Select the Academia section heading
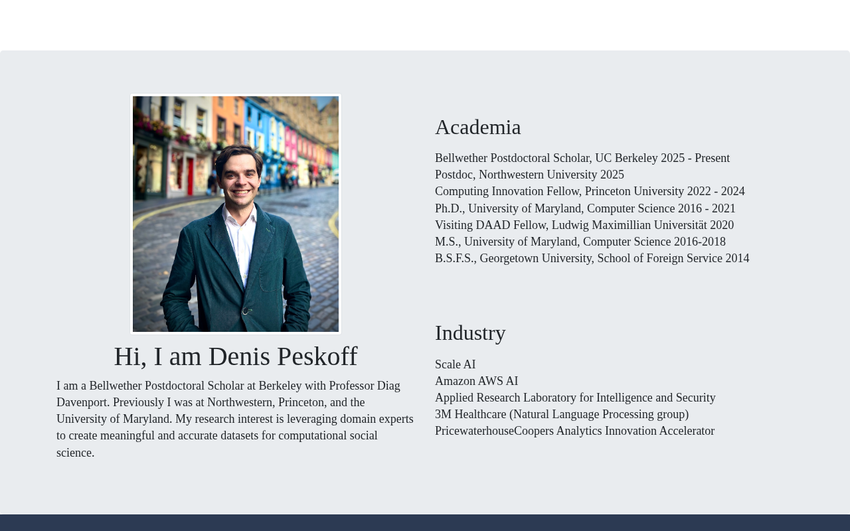850x531 pixels. click(478, 127)
